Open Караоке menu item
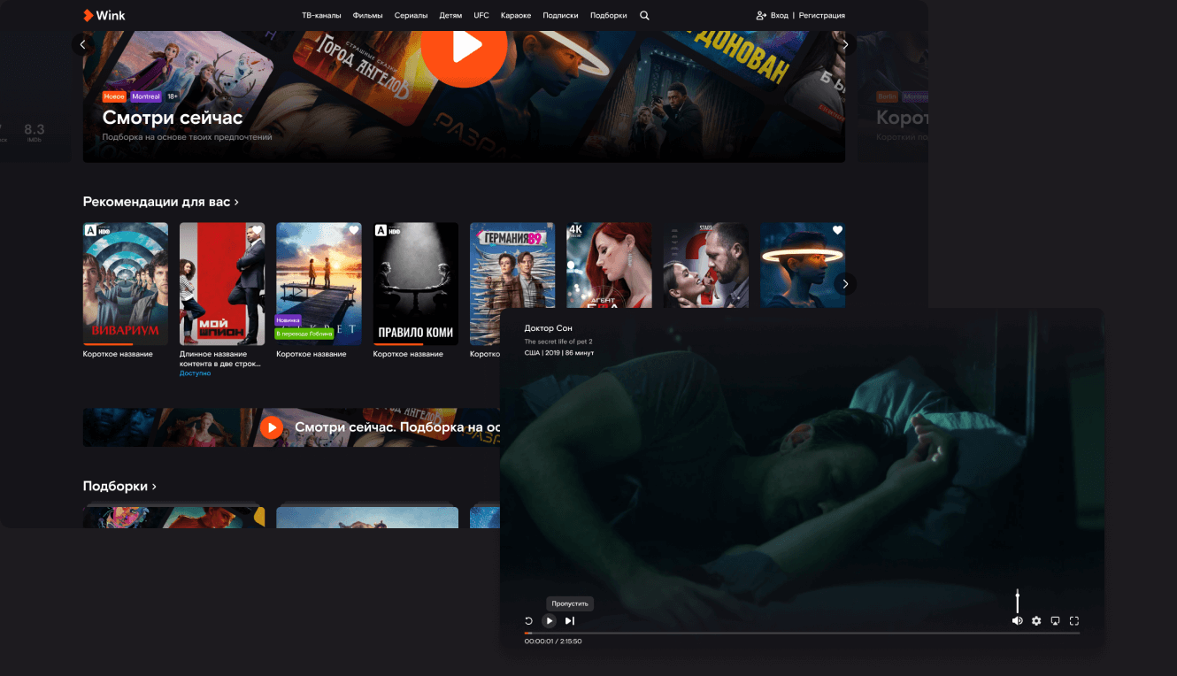 (516, 15)
